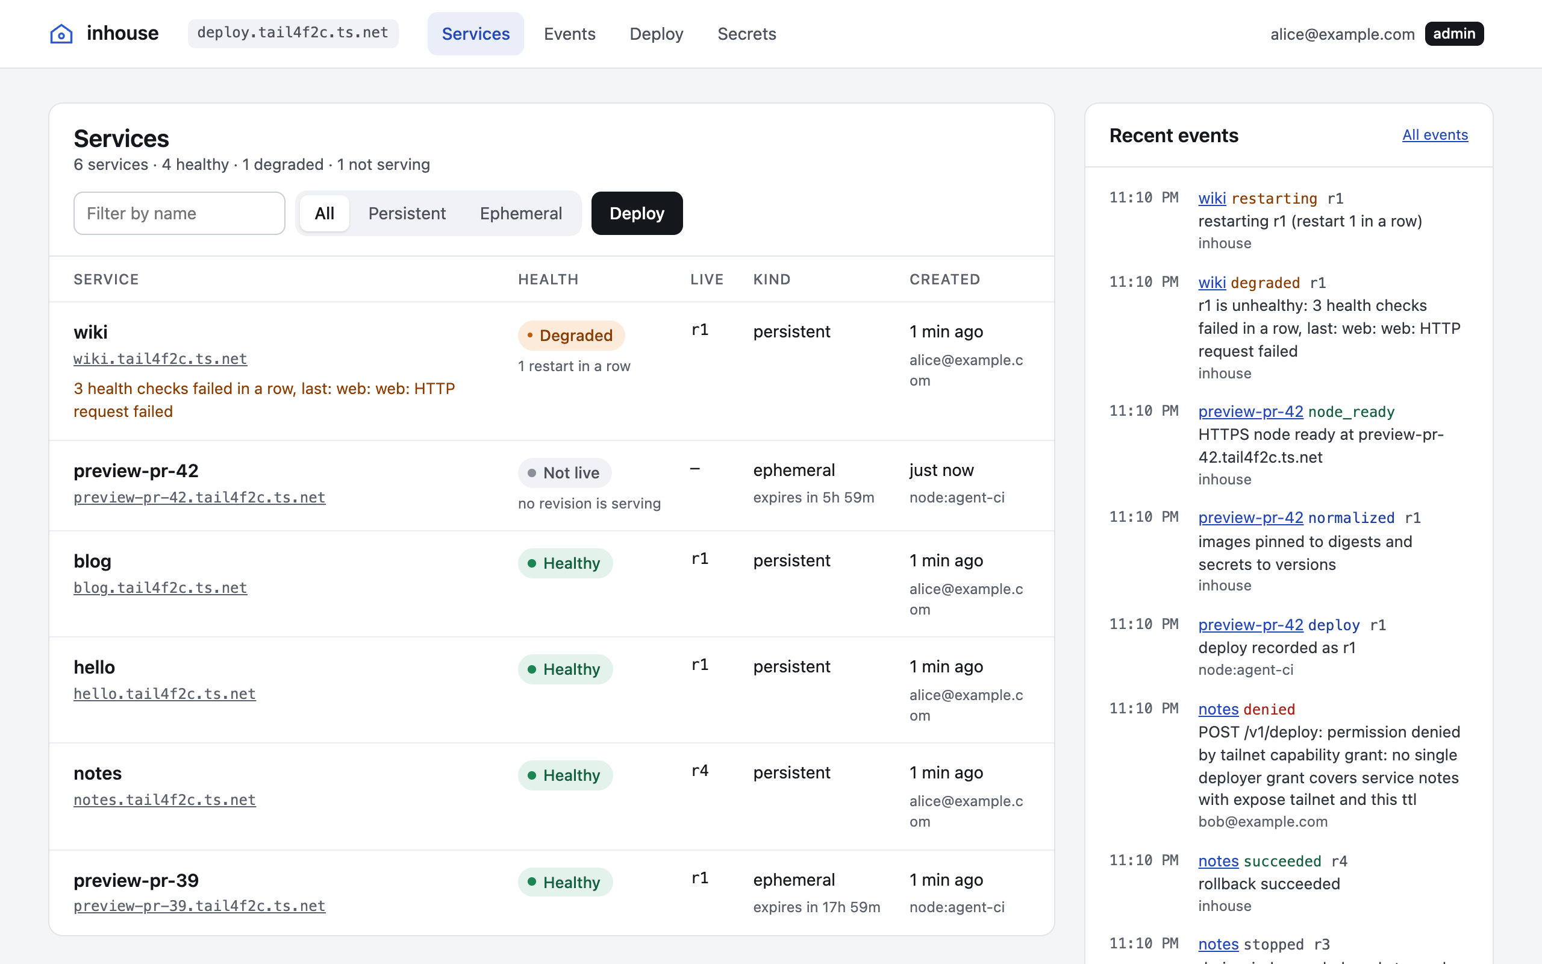
Task: Click the CREATED column header
Action: pos(944,279)
